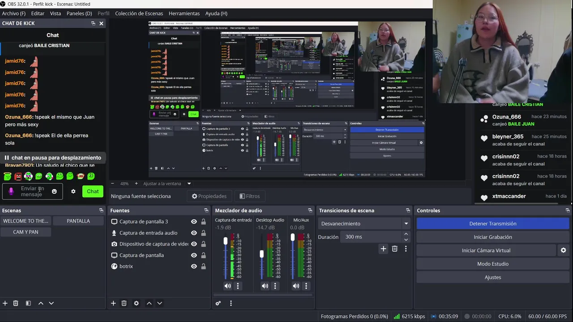Undock the Chat de Kick panel
Image resolution: width=573 pixels, height=322 pixels.
click(x=93, y=23)
